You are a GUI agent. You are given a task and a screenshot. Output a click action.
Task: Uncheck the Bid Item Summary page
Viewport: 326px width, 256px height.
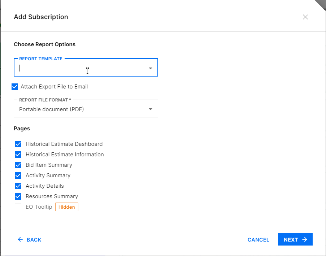click(18, 165)
